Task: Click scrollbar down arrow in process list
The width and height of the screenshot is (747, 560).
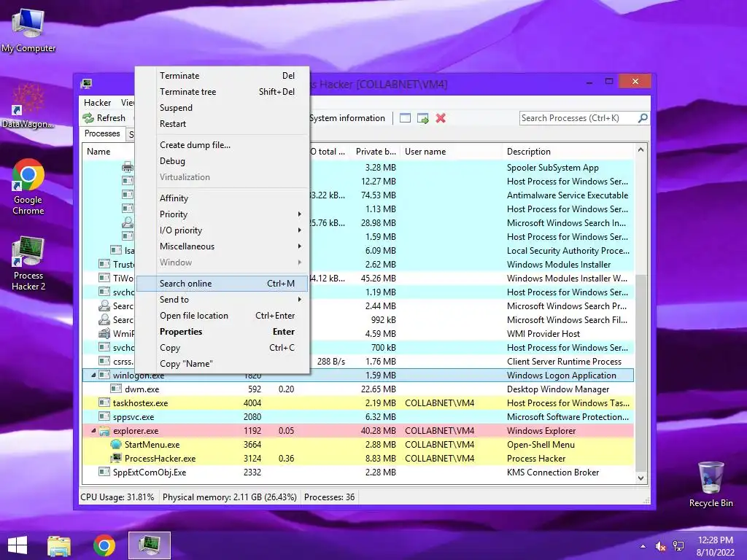Action: (640, 478)
